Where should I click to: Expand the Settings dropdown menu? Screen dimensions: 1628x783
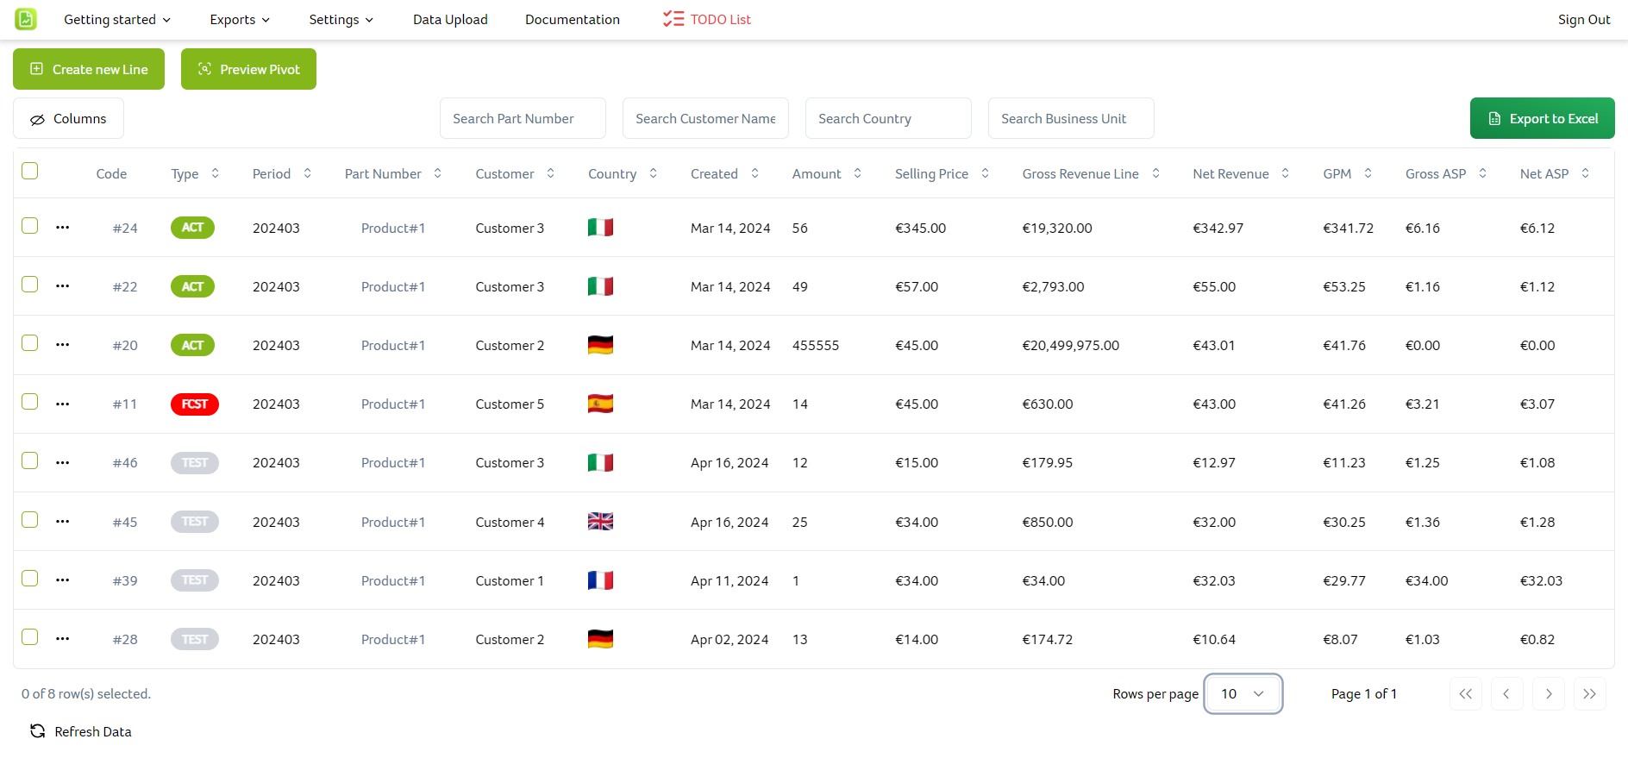click(x=341, y=19)
